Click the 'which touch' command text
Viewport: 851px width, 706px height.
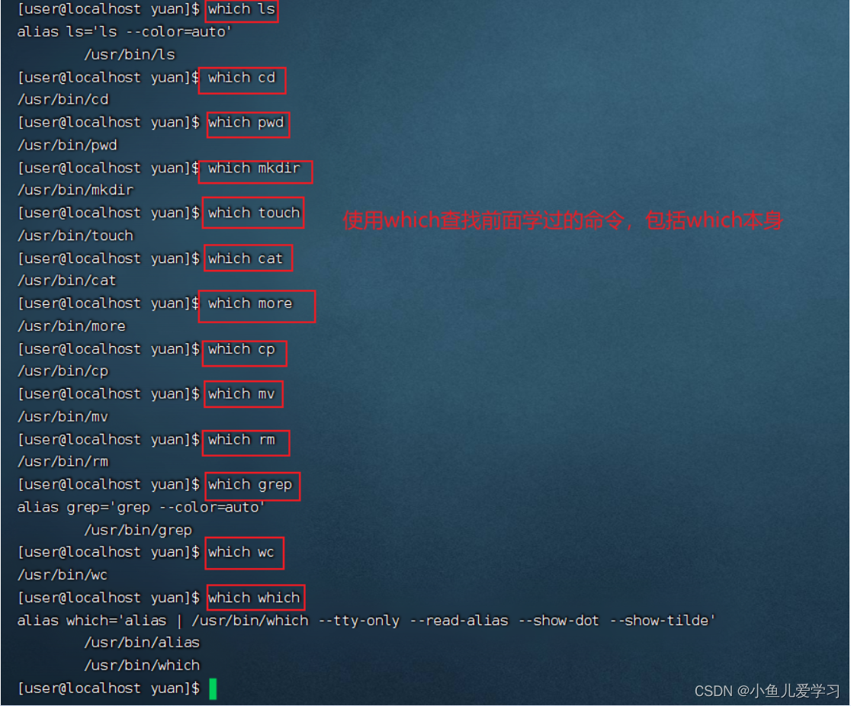click(254, 213)
